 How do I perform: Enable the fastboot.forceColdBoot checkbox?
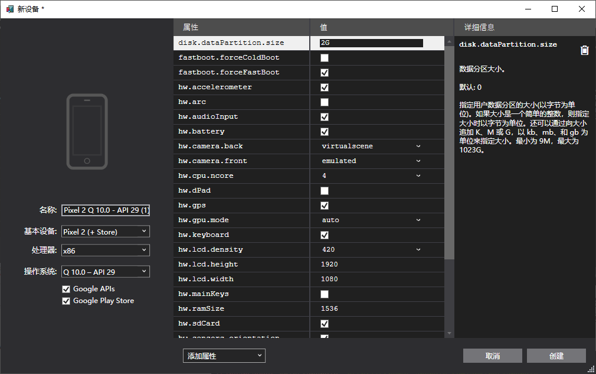point(324,57)
